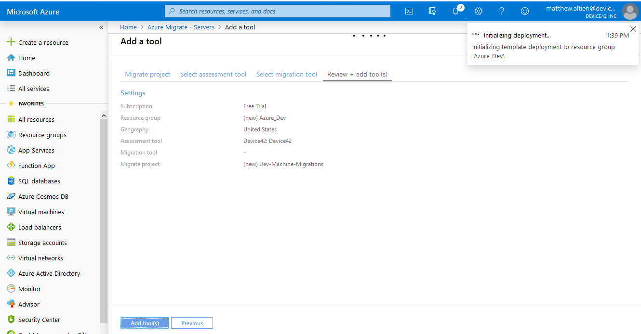This screenshot has width=641, height=334.
Task: Select Create a resource in sidebar
Action: pyautogui.click(x=42, y=42)
